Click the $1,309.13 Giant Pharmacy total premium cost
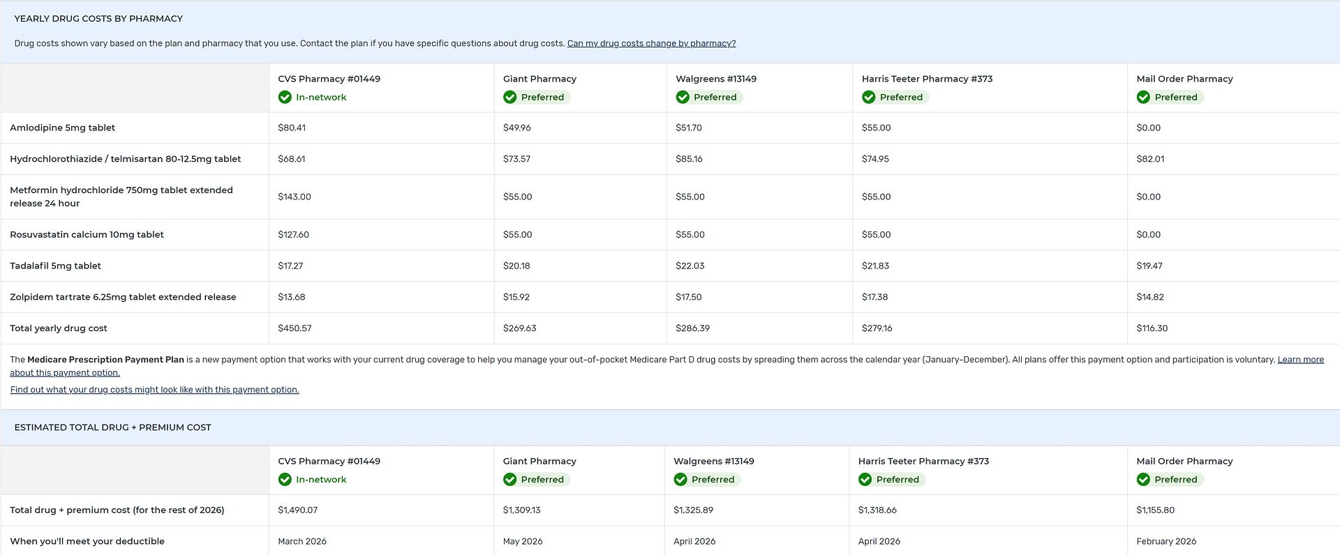 521,510
